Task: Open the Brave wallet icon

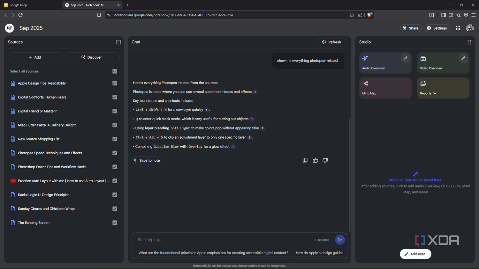Action: click(x=451, y=15)
